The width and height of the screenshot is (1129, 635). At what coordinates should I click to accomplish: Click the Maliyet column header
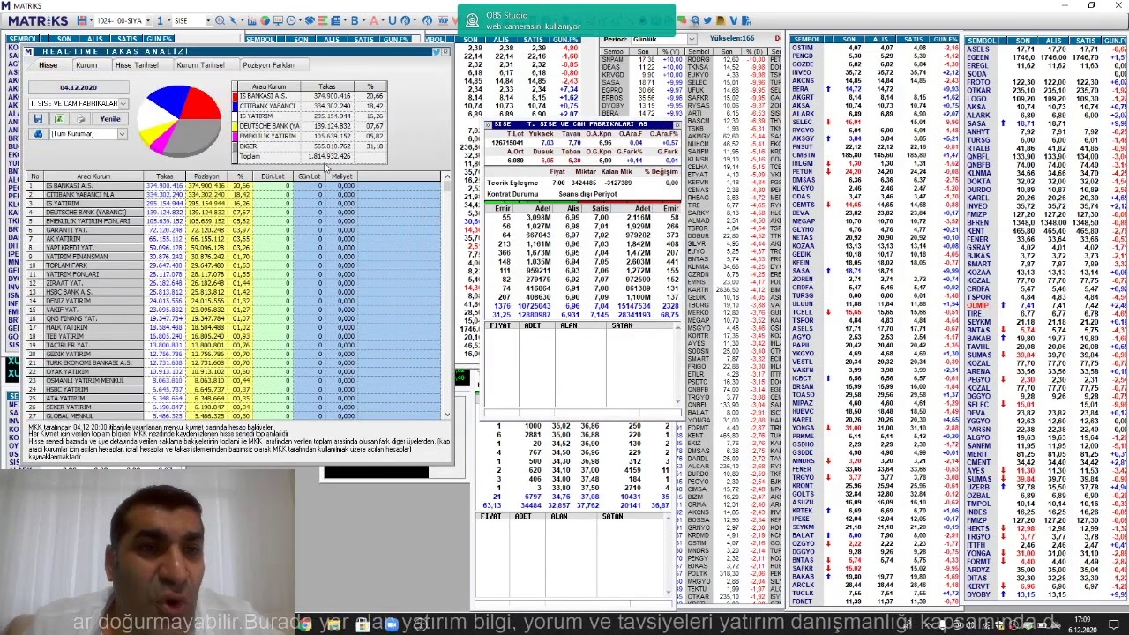click(x=341, y=176)
